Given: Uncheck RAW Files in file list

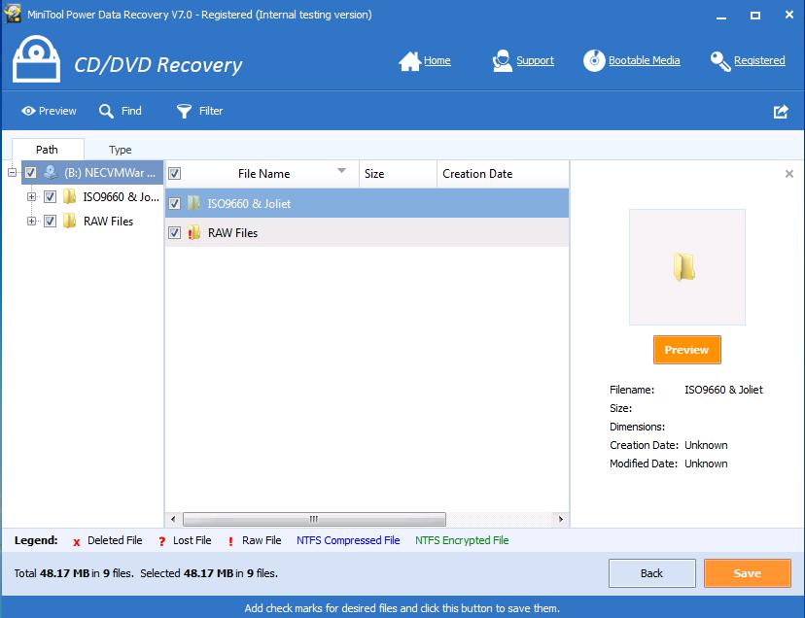Looking at the screenshot, I should pyautogui.click(x=175, y=232).
